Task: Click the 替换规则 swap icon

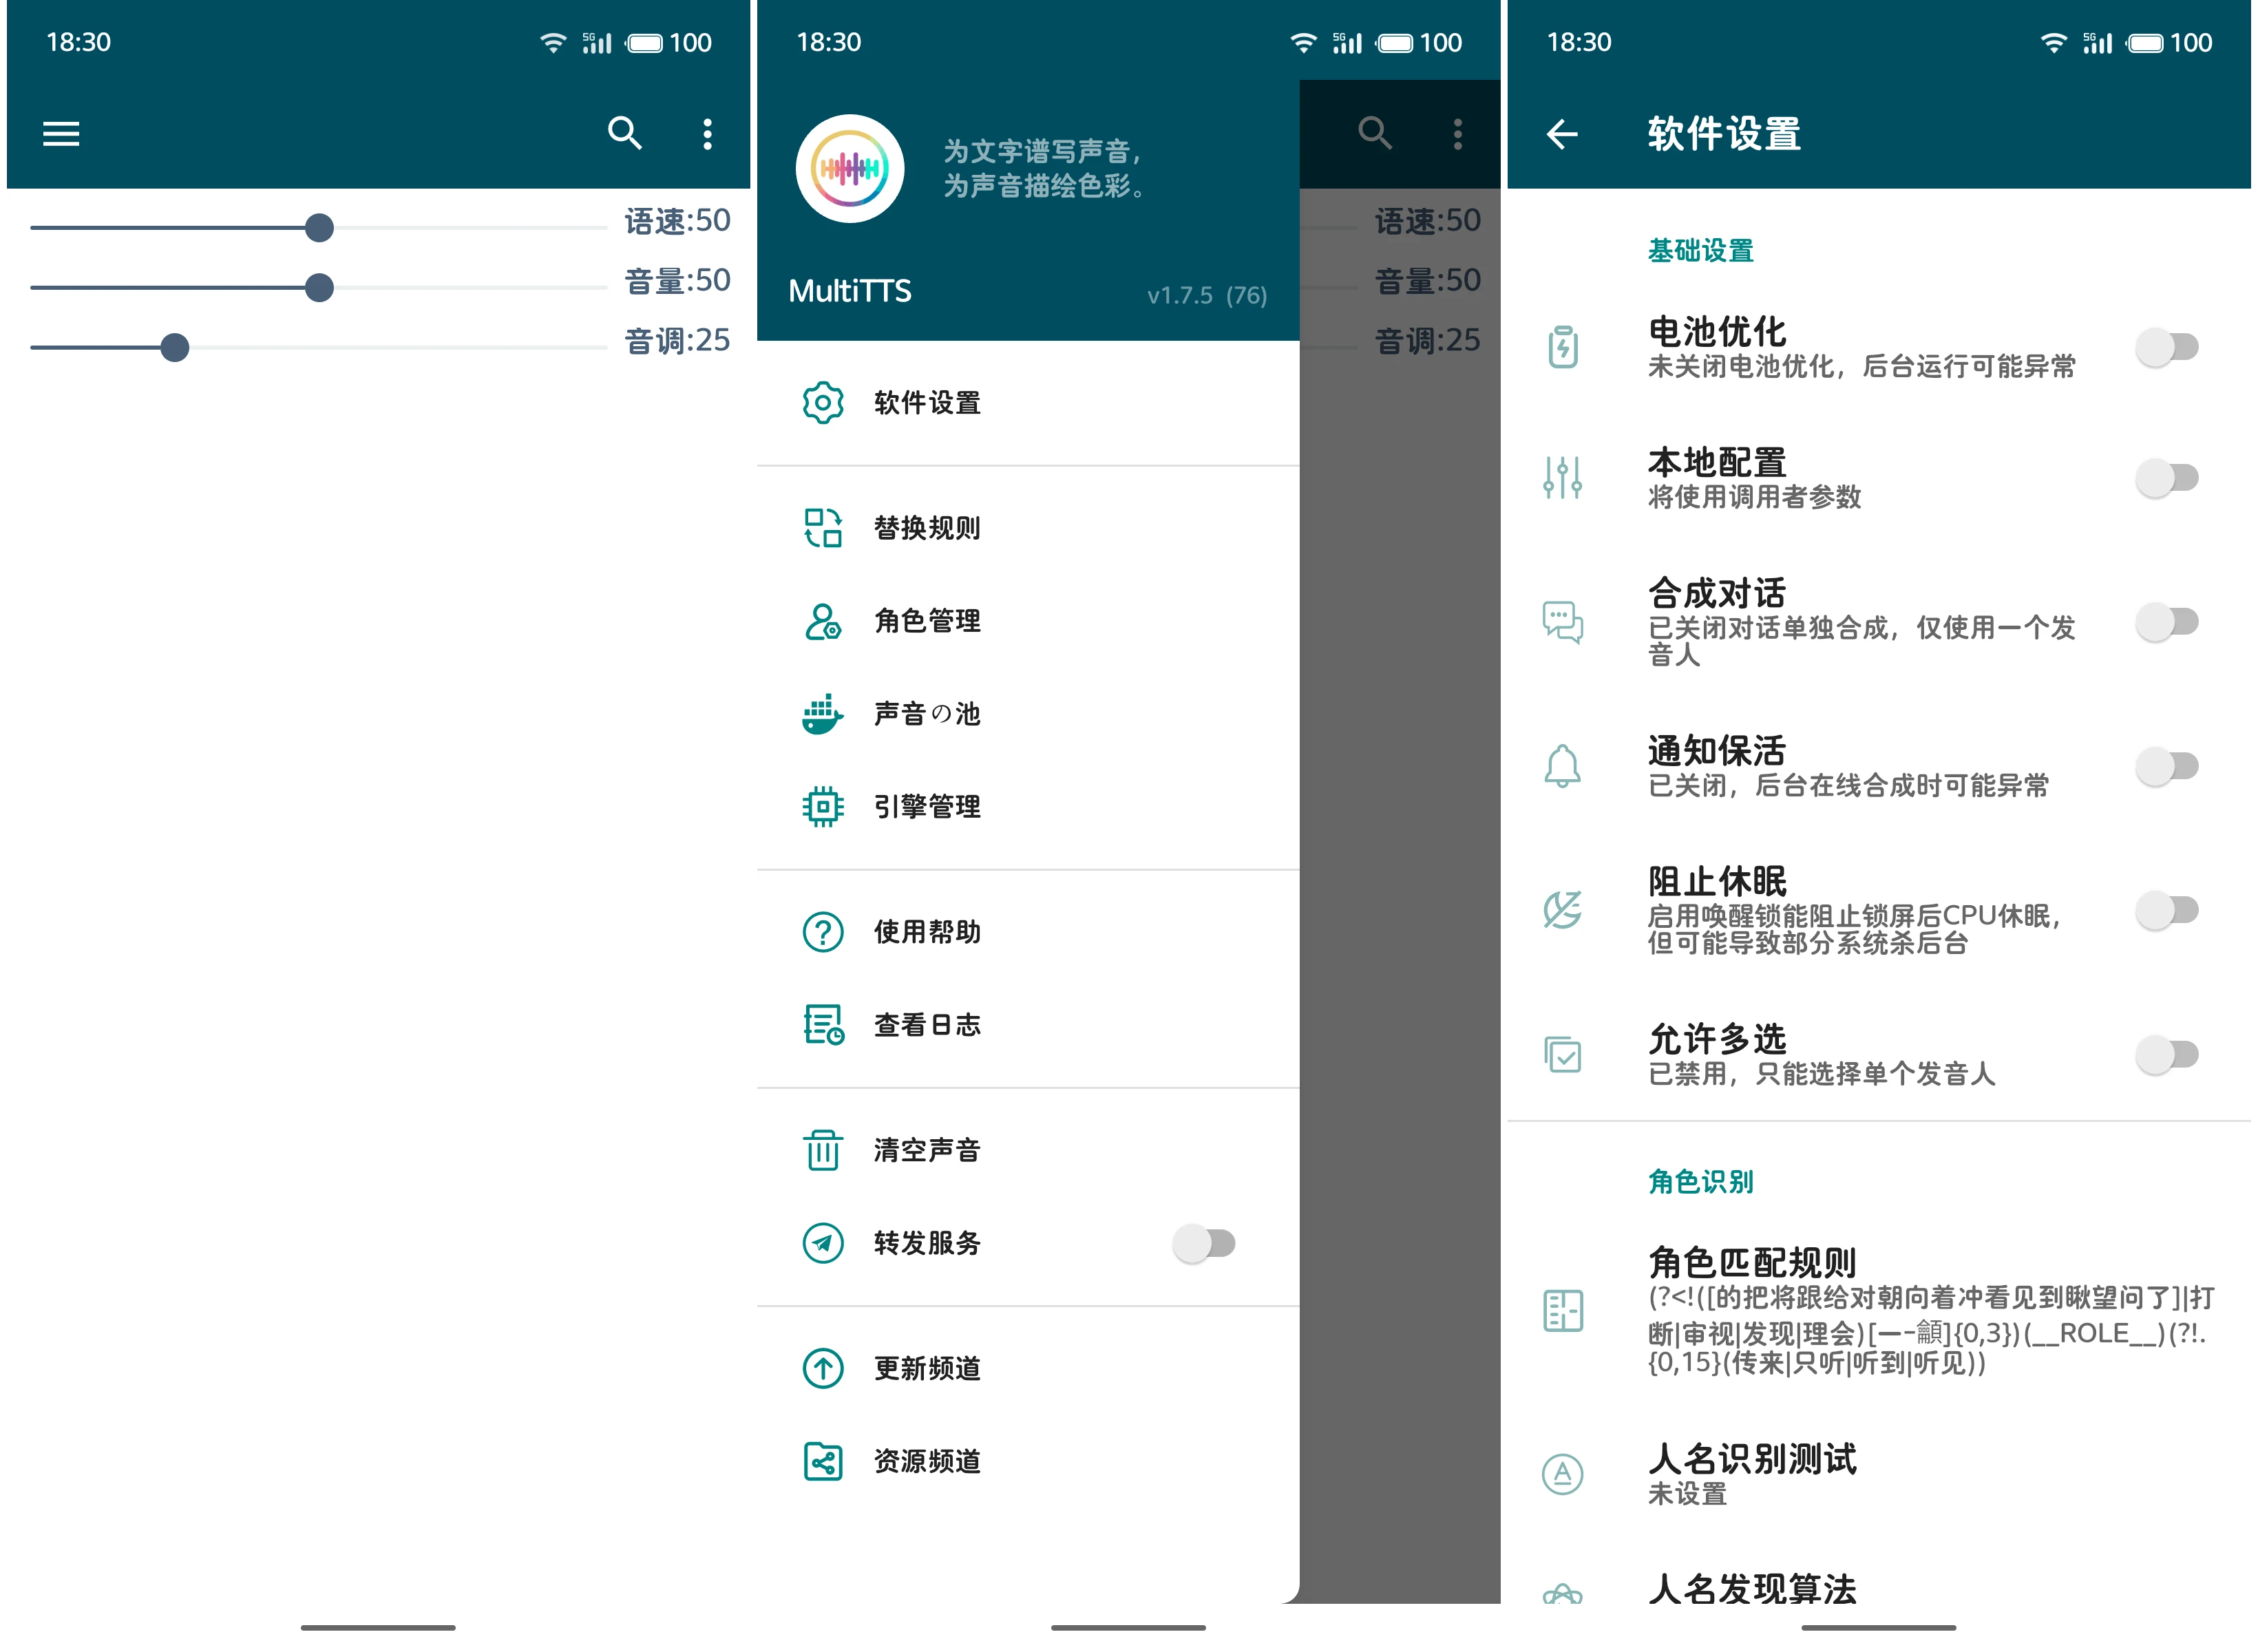Action: 823,528
